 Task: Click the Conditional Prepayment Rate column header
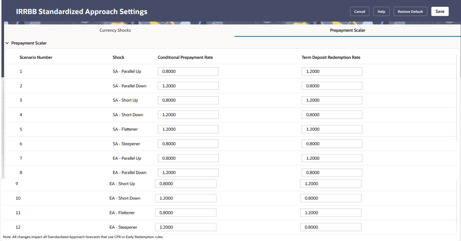185,57
